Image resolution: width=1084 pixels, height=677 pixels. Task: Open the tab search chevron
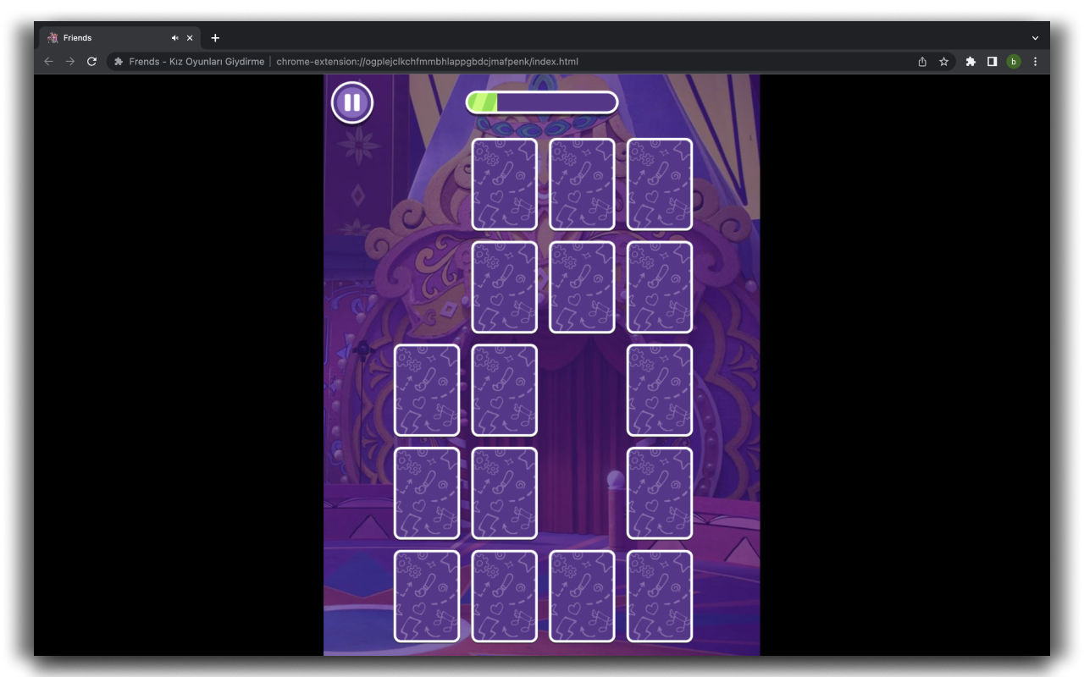coord(1035,38)
